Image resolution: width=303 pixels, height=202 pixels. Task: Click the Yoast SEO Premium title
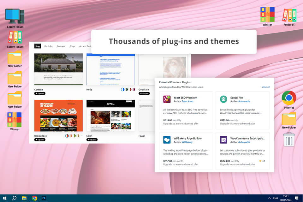185,98
